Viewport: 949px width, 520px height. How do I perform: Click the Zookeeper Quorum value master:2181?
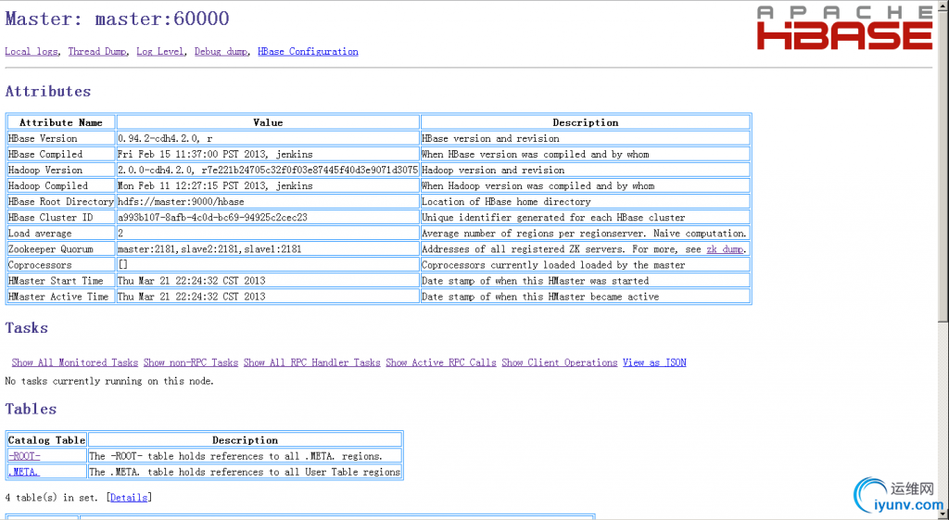pos(209,248)
